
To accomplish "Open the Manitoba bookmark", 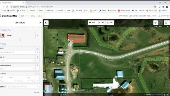I will point(163,11).
